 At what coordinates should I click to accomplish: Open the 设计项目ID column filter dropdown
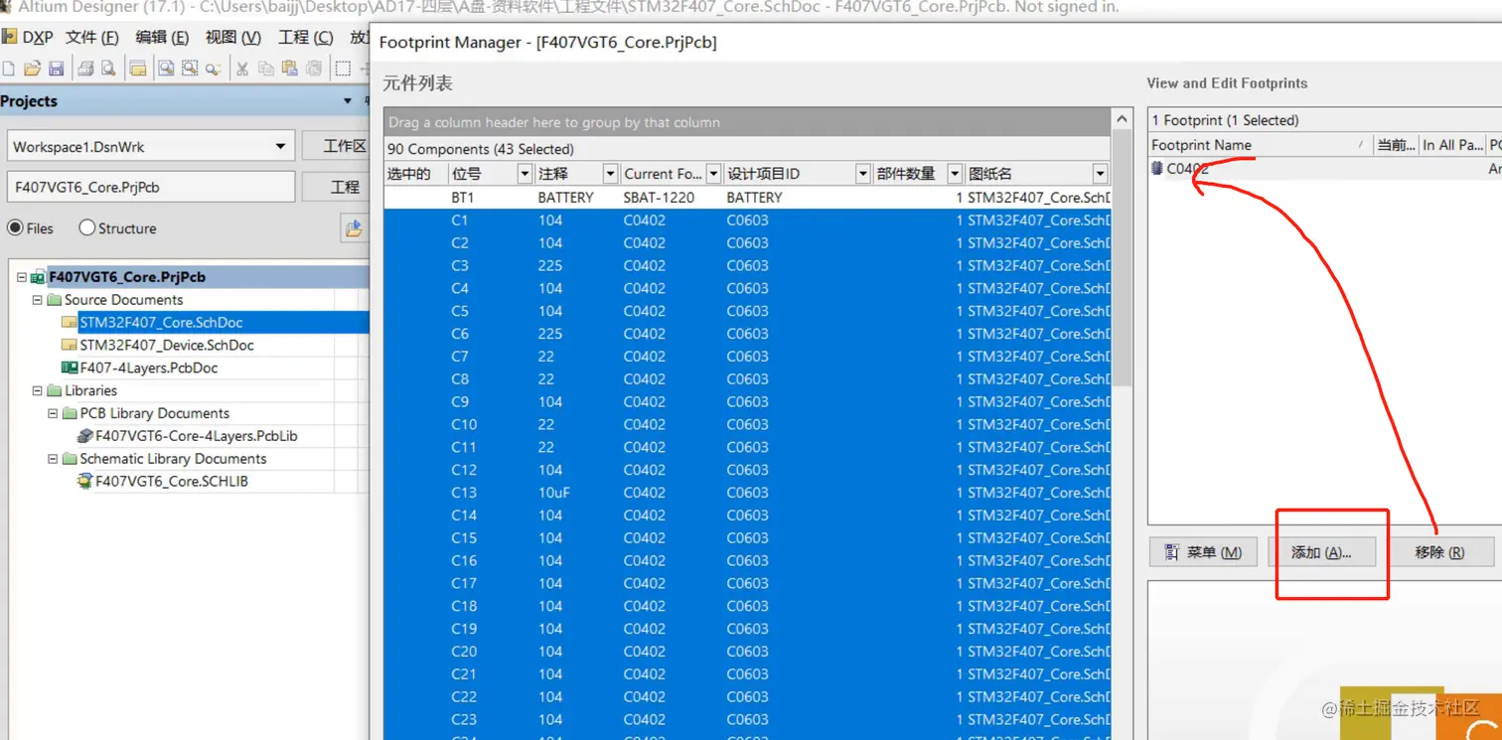[x=862, y=174]
